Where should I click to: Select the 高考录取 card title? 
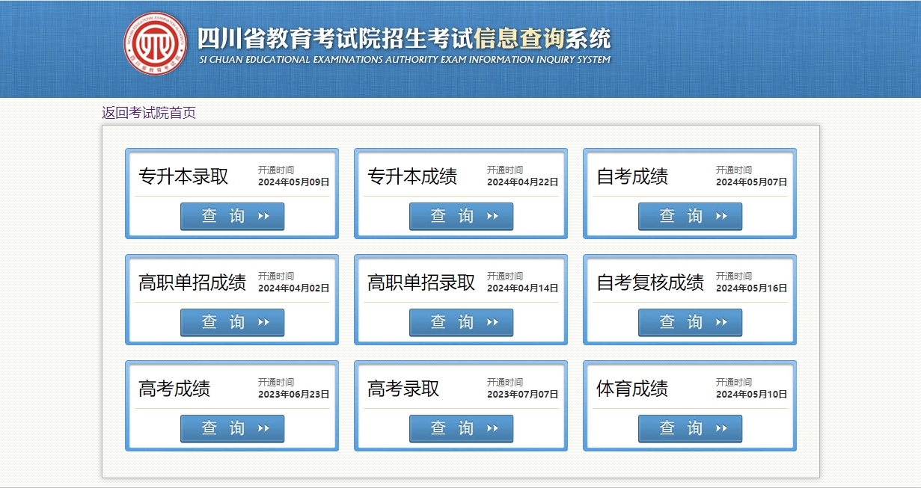coord(403,389)
